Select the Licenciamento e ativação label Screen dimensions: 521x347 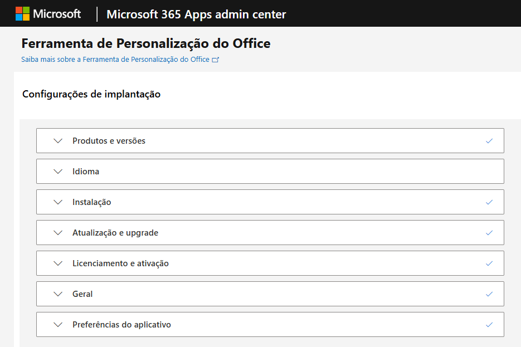(x=120, y=263)
